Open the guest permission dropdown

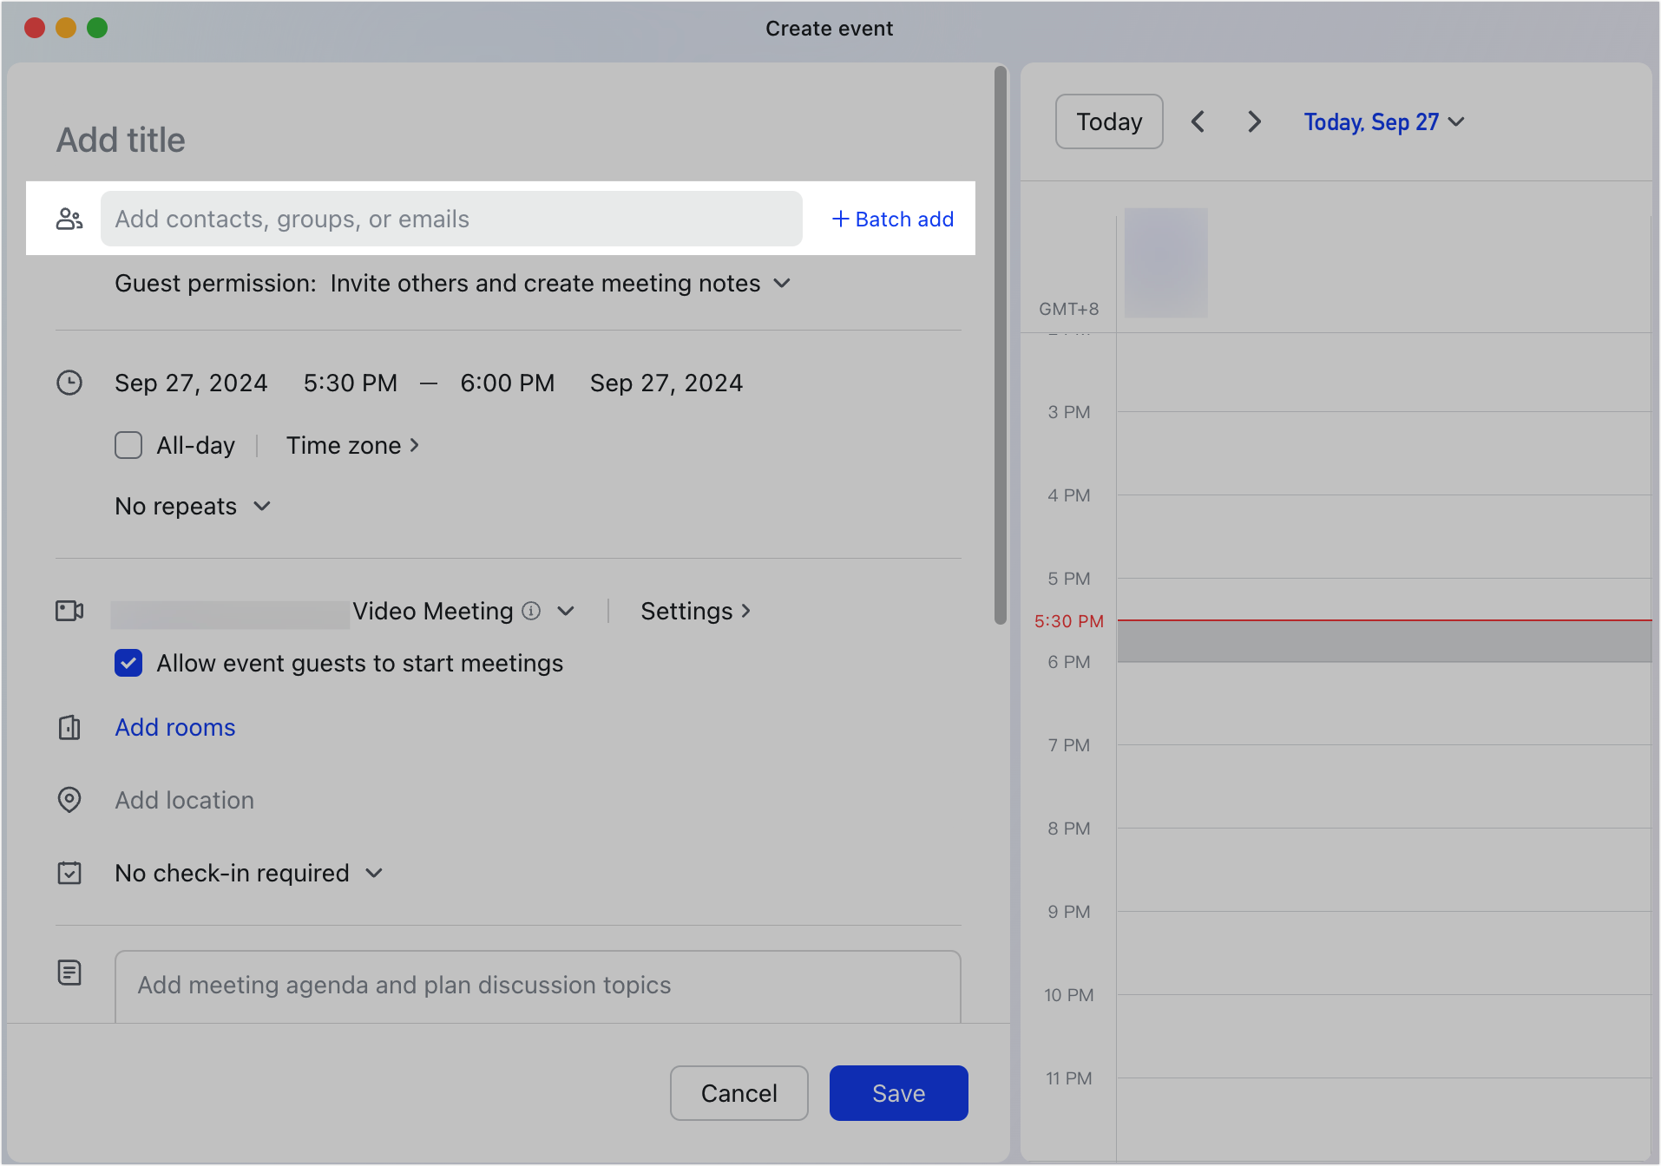pyautogui.click(x=781, y=283)
